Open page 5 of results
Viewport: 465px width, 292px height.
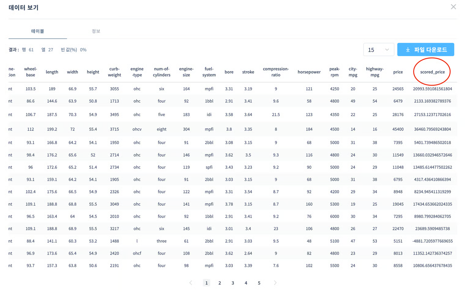pyautogui.click(x=259, y=283)
